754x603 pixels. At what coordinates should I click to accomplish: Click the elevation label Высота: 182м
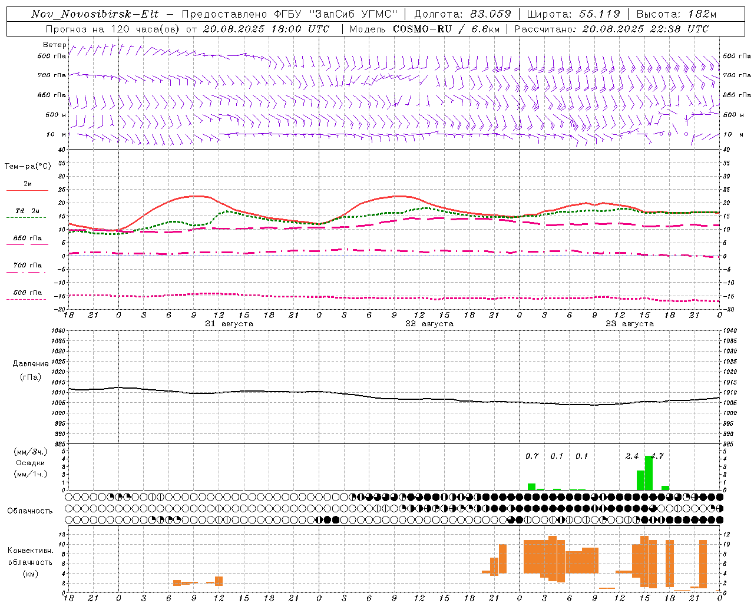click(676, 14)
